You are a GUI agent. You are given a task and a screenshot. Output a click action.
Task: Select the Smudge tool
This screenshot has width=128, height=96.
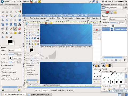pos(7,37)
